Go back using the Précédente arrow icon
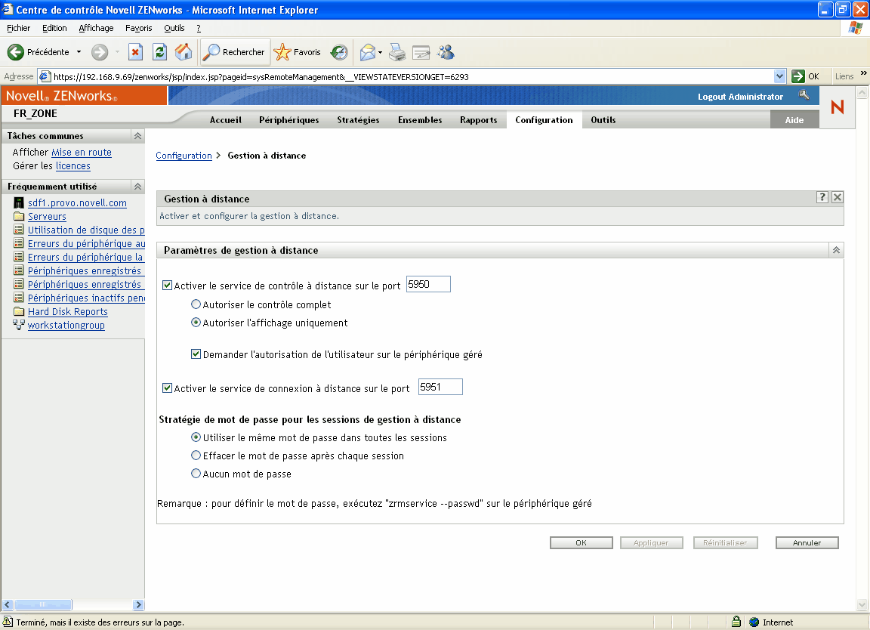Viewport: 870px width, 630px height. click(x=16, y=52)
